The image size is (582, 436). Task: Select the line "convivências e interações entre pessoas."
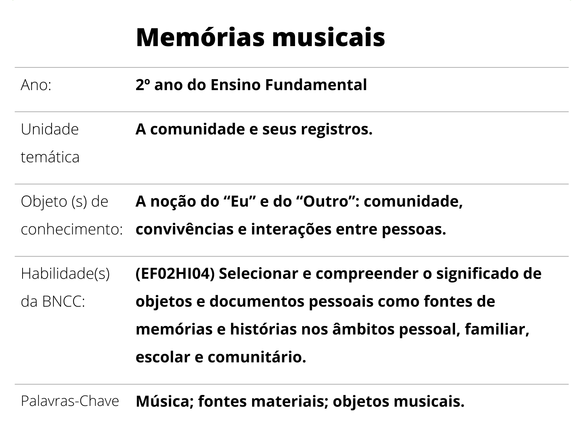click(291, 229)
